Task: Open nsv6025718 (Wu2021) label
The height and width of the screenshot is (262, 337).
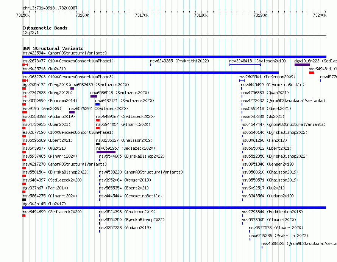Action: coord(44,69)
